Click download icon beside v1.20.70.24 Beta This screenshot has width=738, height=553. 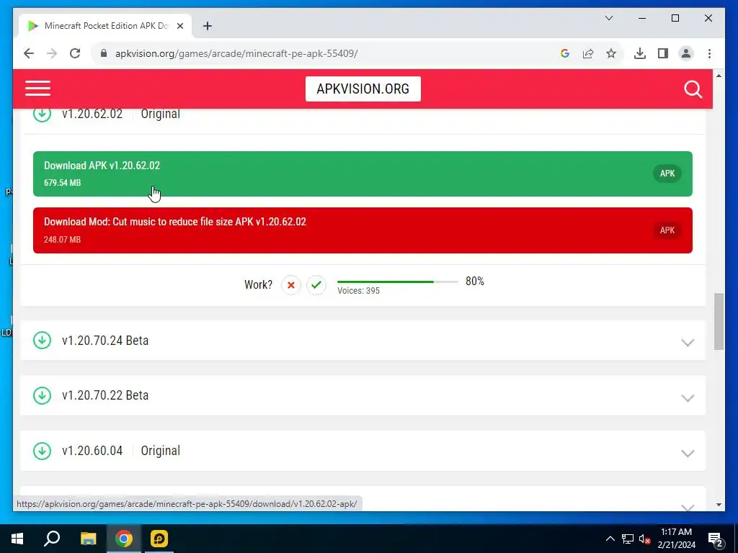pos(42,341)
